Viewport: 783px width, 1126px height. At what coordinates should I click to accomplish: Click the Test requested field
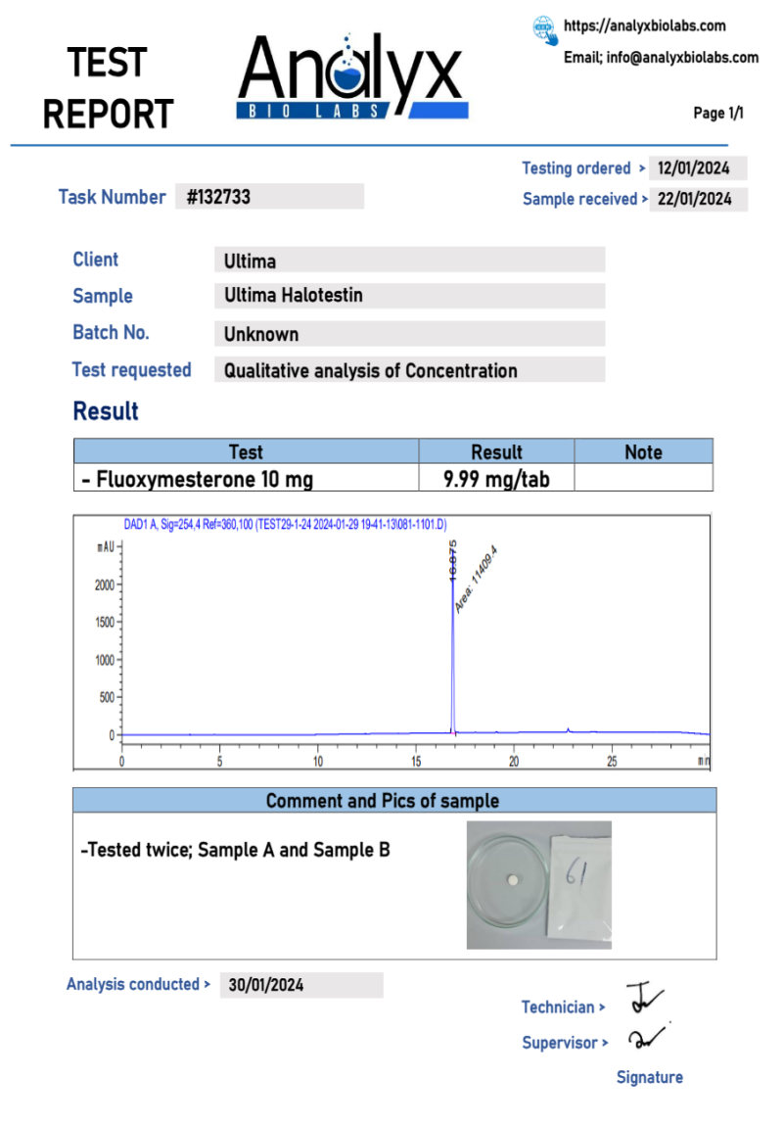pos(409,370)
